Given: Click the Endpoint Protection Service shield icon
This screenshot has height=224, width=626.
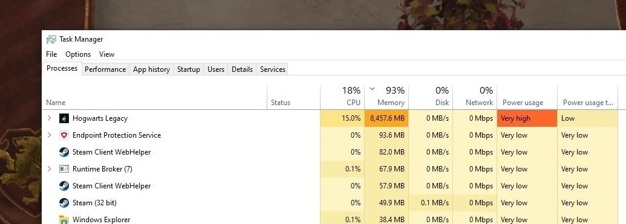Looking at the screenshot, I should pyautogui.click(x=64, y=135).
